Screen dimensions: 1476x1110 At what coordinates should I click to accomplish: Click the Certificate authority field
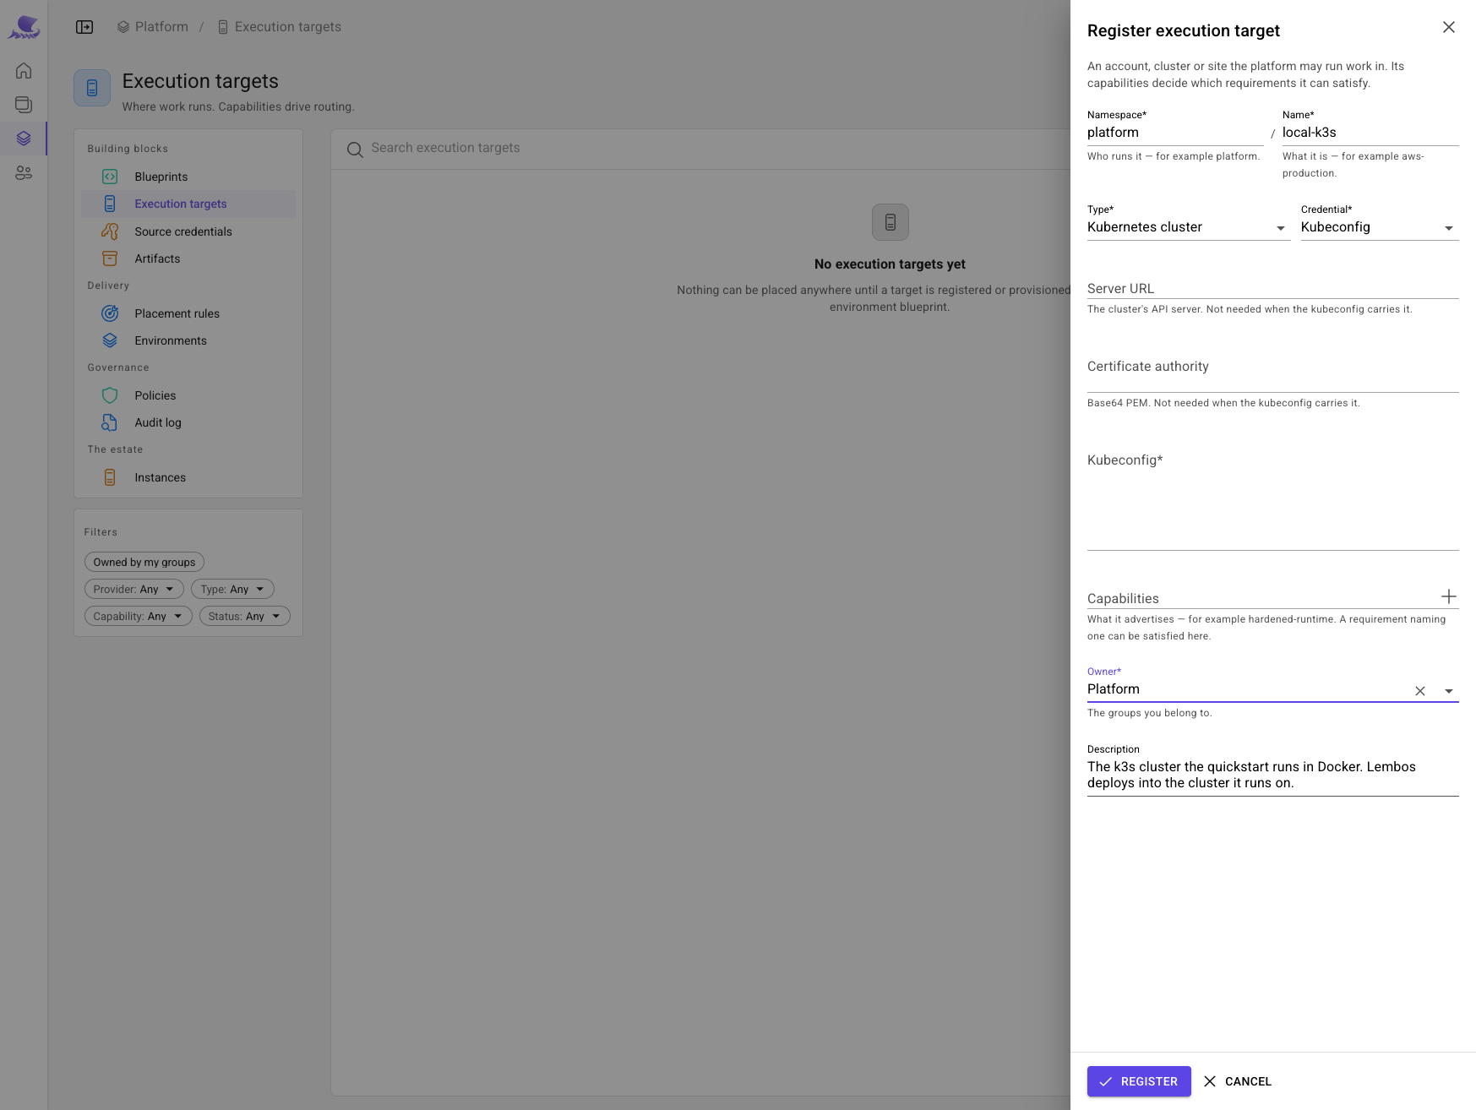point(1273,372)
